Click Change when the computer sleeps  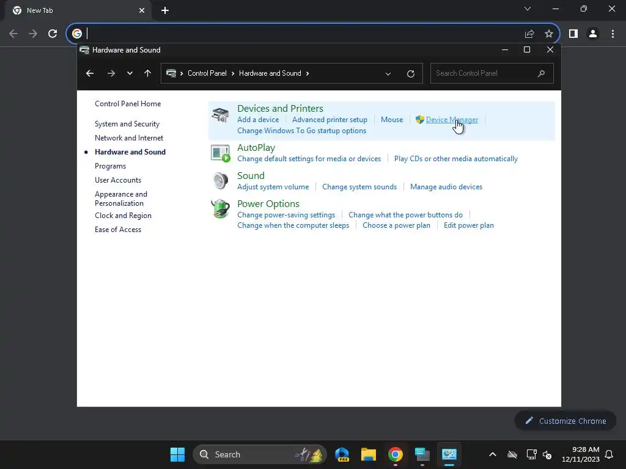[293, 225]
